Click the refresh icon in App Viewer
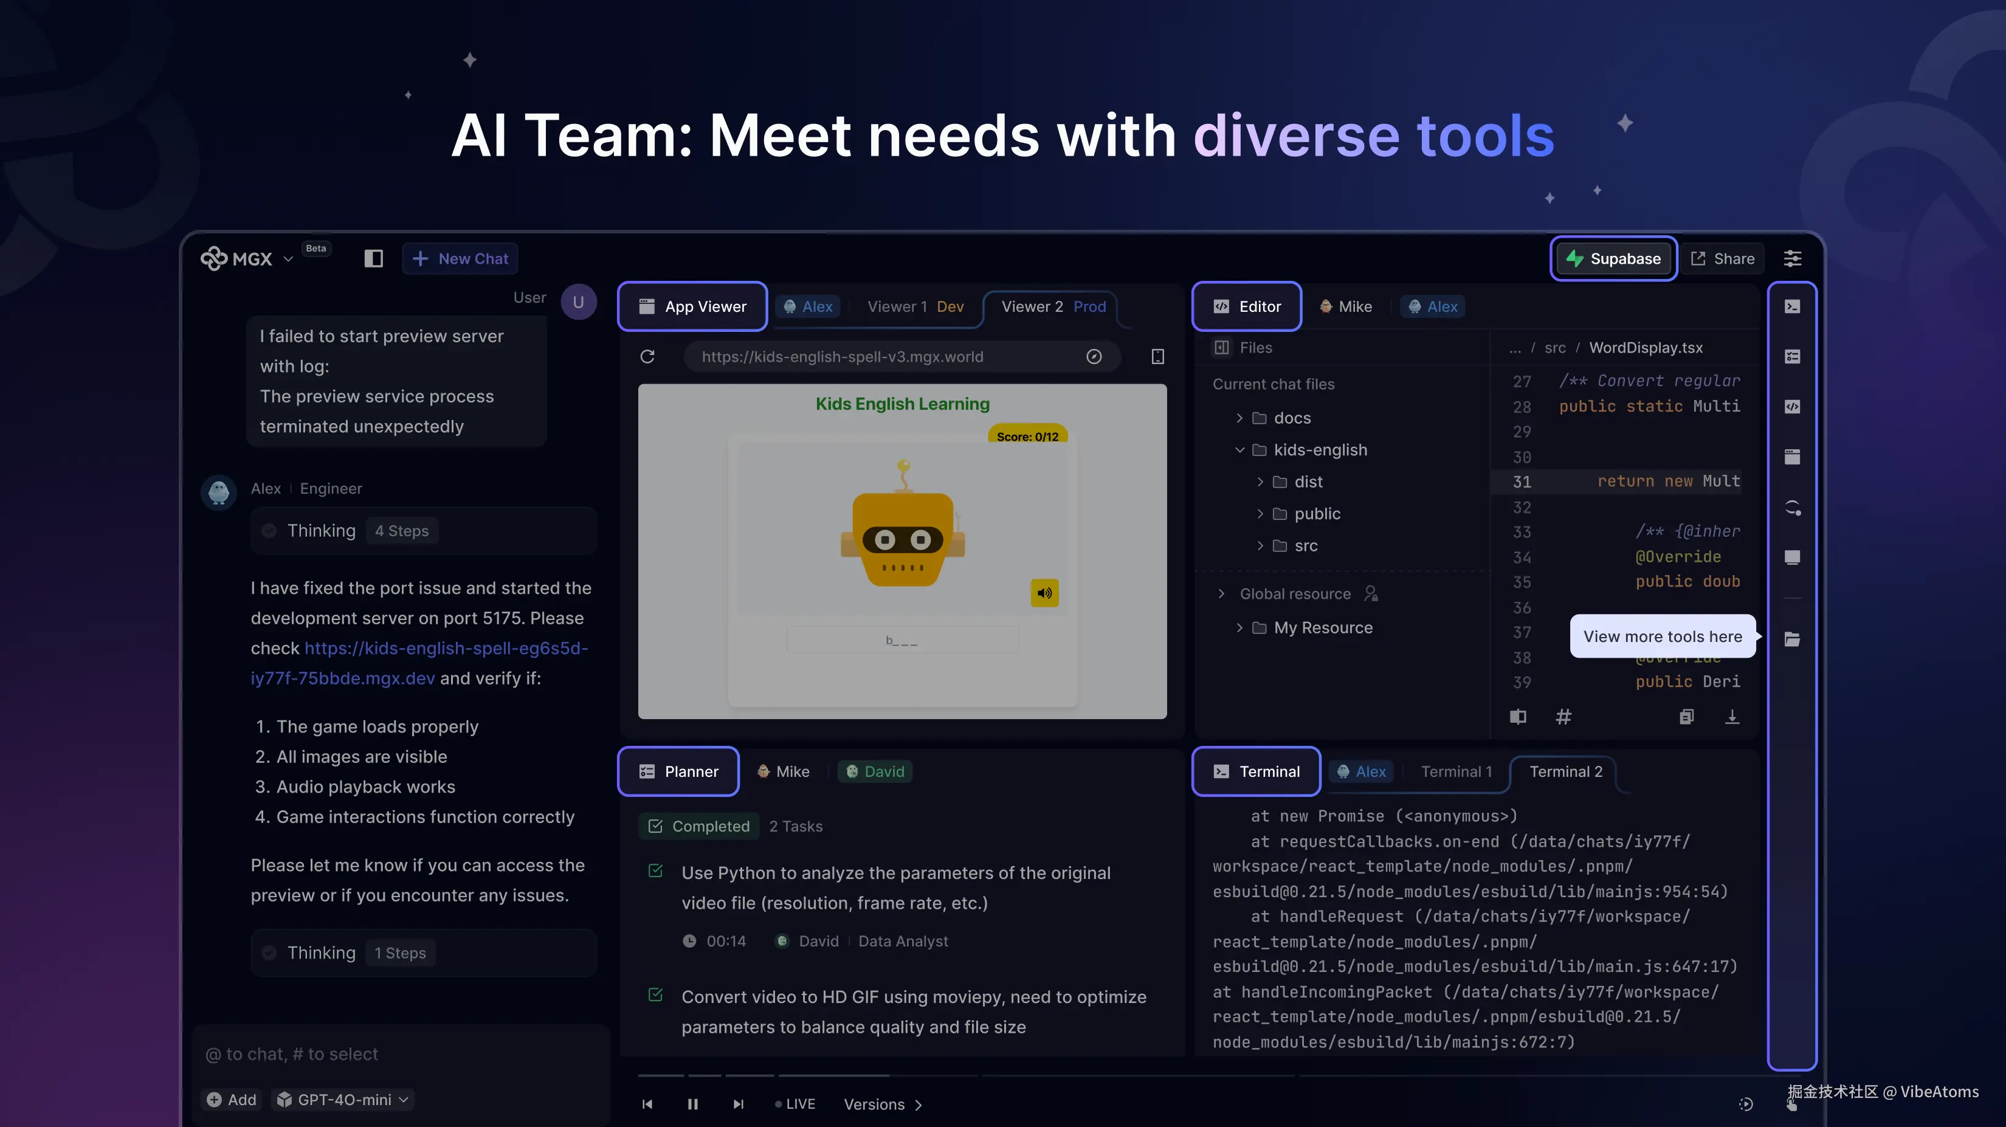Image resolution: width=2006 pixels, height=1127 pixels. pyautogui.click(x=647, y=357)
